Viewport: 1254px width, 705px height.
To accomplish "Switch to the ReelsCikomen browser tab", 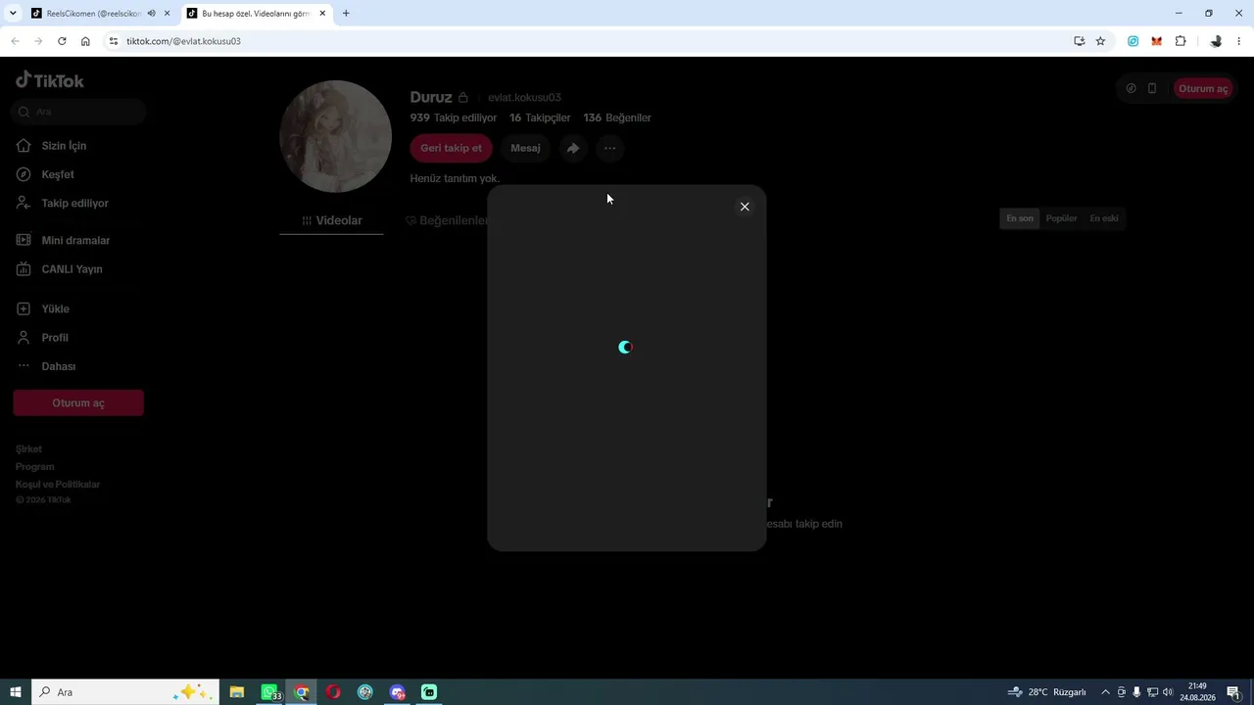I will pyautogui.click(x=88, y=14).
